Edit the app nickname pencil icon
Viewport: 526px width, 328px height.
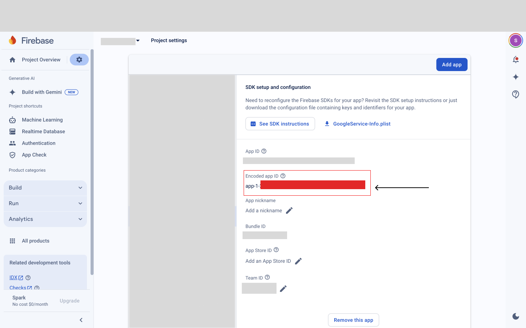(289, 211)
